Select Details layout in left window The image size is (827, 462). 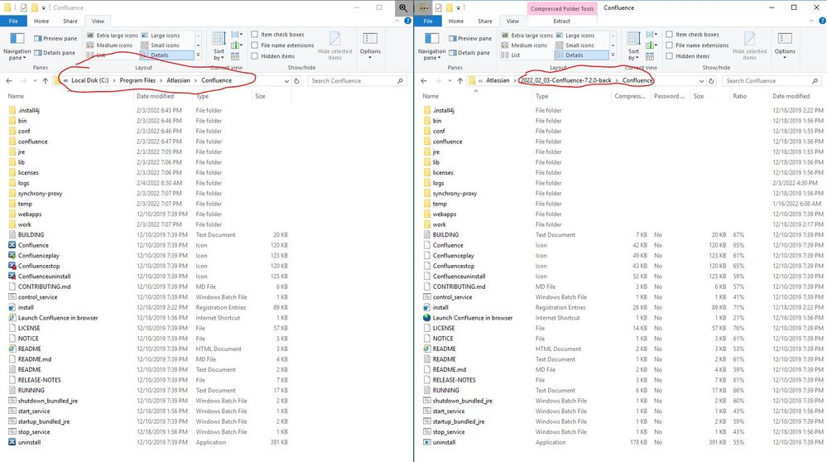166,55
